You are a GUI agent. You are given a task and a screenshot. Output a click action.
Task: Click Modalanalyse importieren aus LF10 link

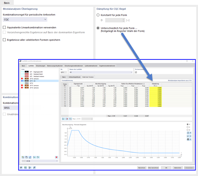tap(180, 80)
